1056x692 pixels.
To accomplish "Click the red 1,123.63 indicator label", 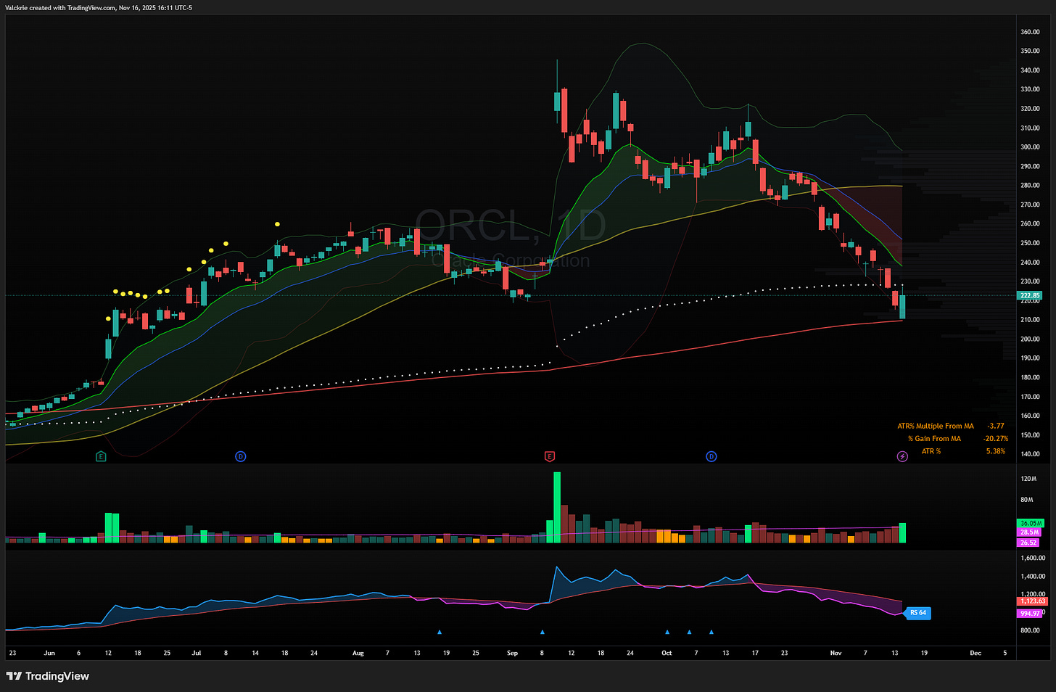I will (1033, 601).
